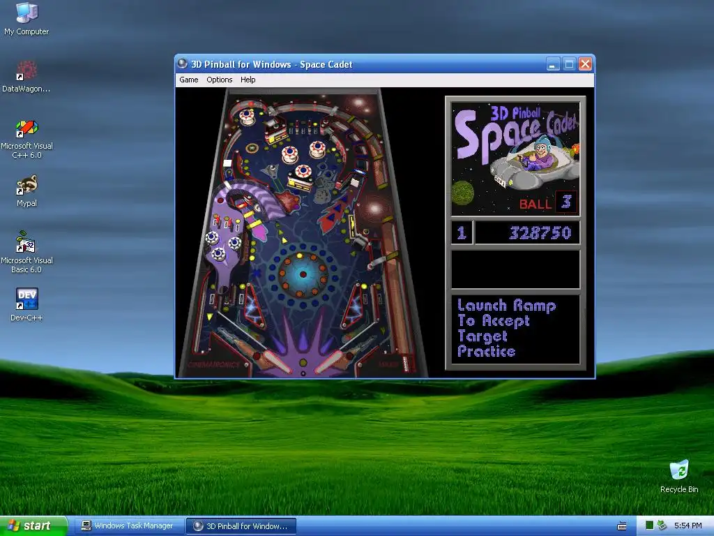Open the Game menu

coord(188,80)
